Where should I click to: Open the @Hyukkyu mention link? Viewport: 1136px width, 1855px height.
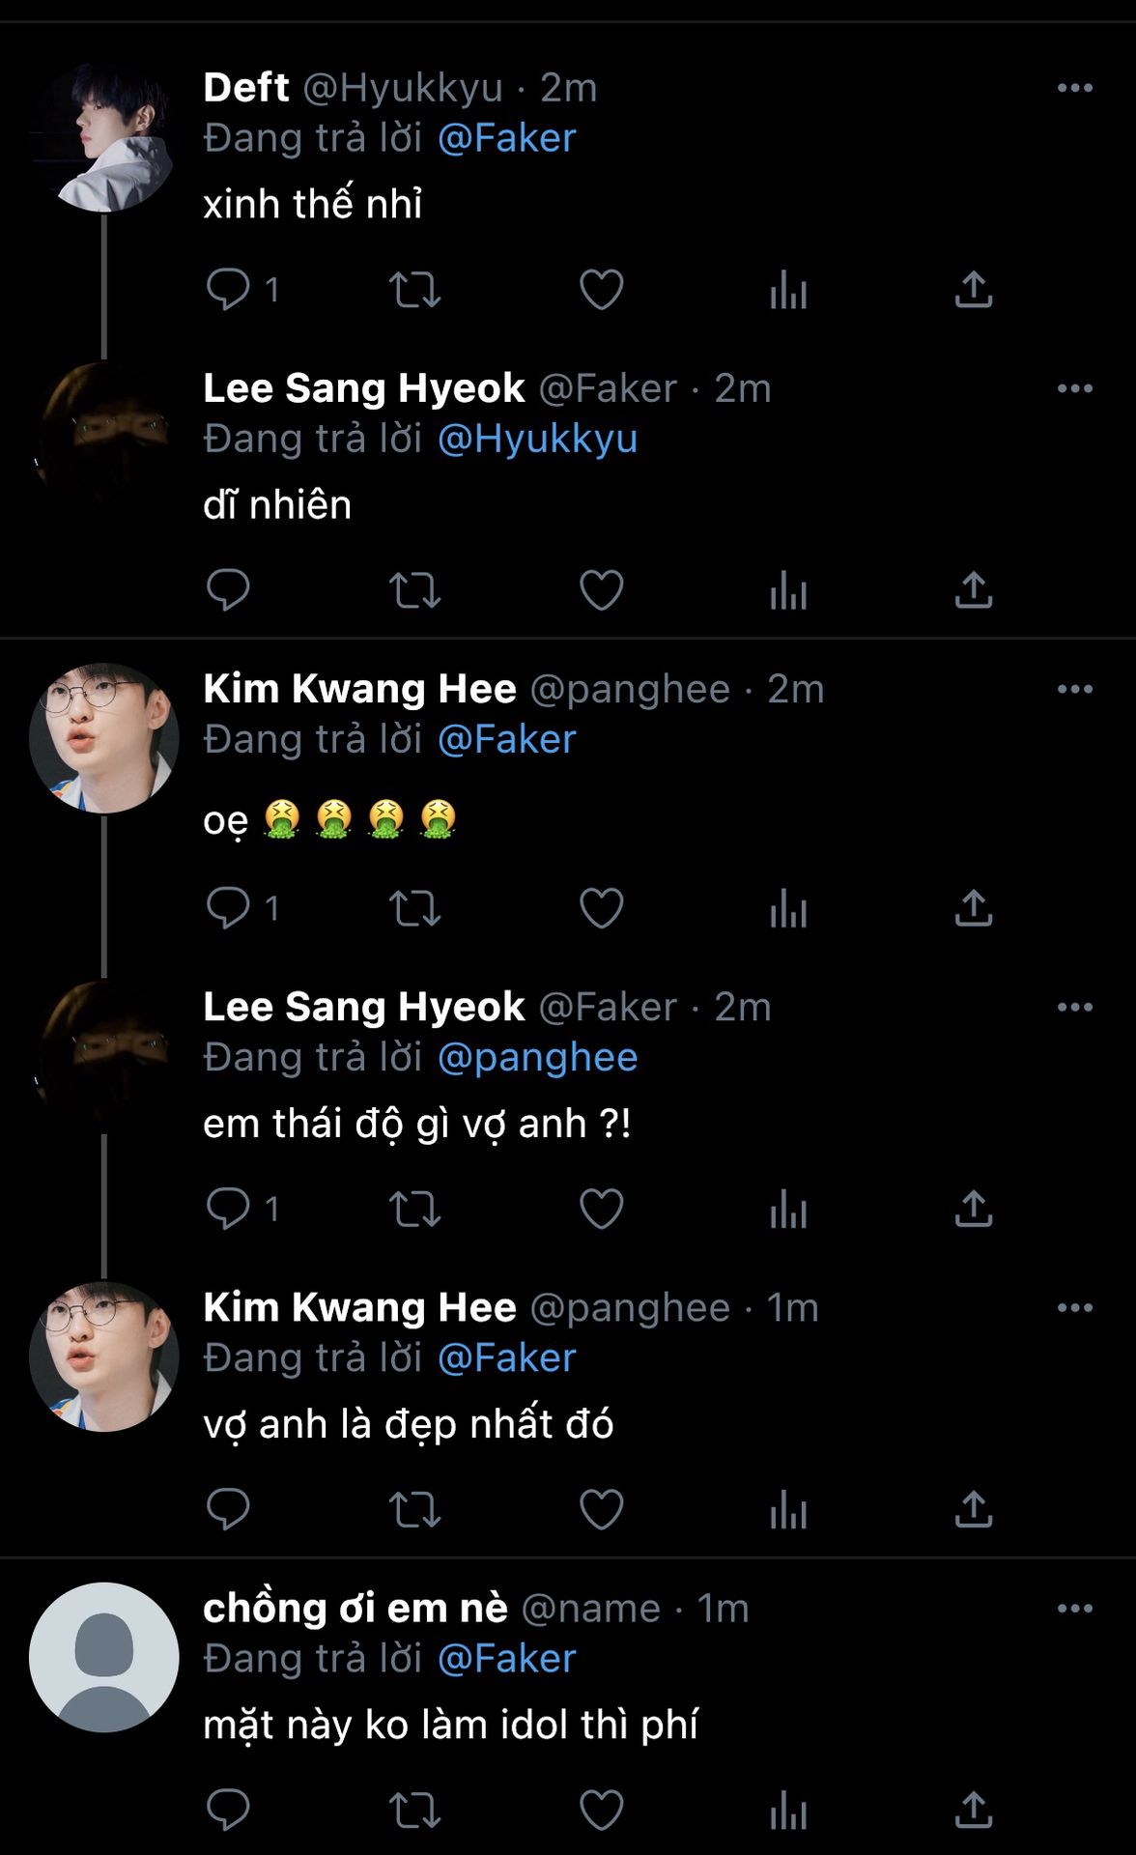[537, 439]
